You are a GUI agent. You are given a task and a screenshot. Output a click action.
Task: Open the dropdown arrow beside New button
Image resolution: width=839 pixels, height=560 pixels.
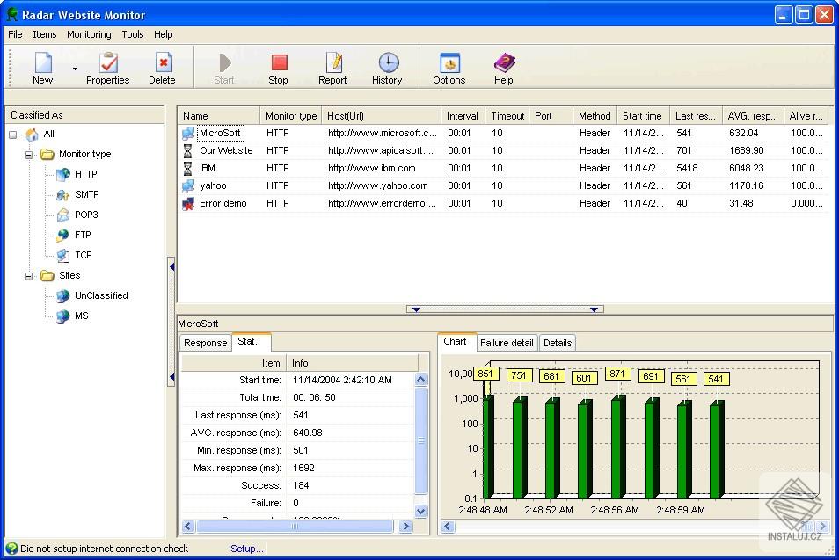[x=76, y=68]
